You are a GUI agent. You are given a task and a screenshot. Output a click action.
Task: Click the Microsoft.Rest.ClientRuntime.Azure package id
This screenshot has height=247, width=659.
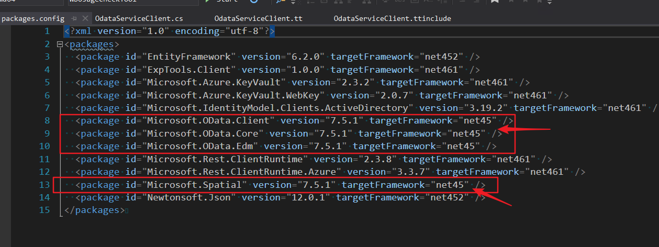(x=242, y=172)
